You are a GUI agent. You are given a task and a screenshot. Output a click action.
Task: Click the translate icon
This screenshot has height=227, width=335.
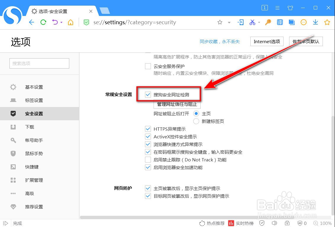(280, 22)
